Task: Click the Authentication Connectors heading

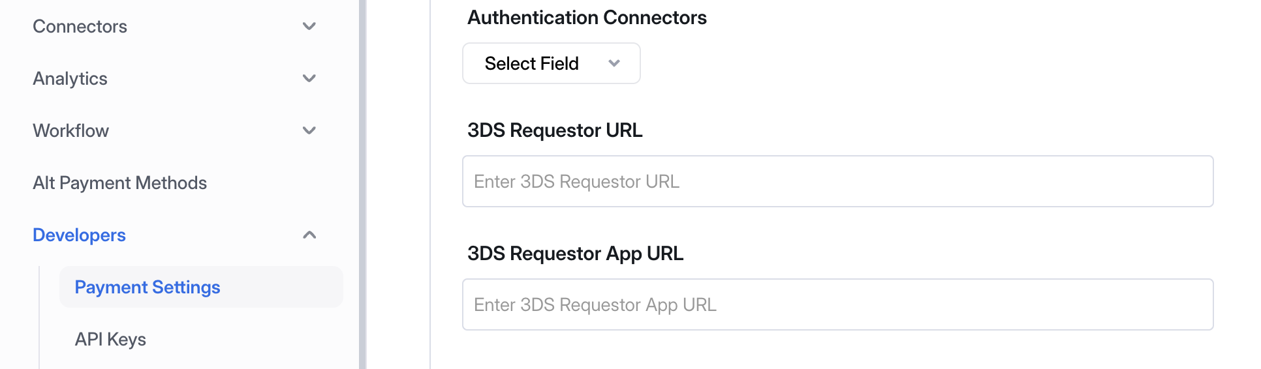Action: pos(587,18)
